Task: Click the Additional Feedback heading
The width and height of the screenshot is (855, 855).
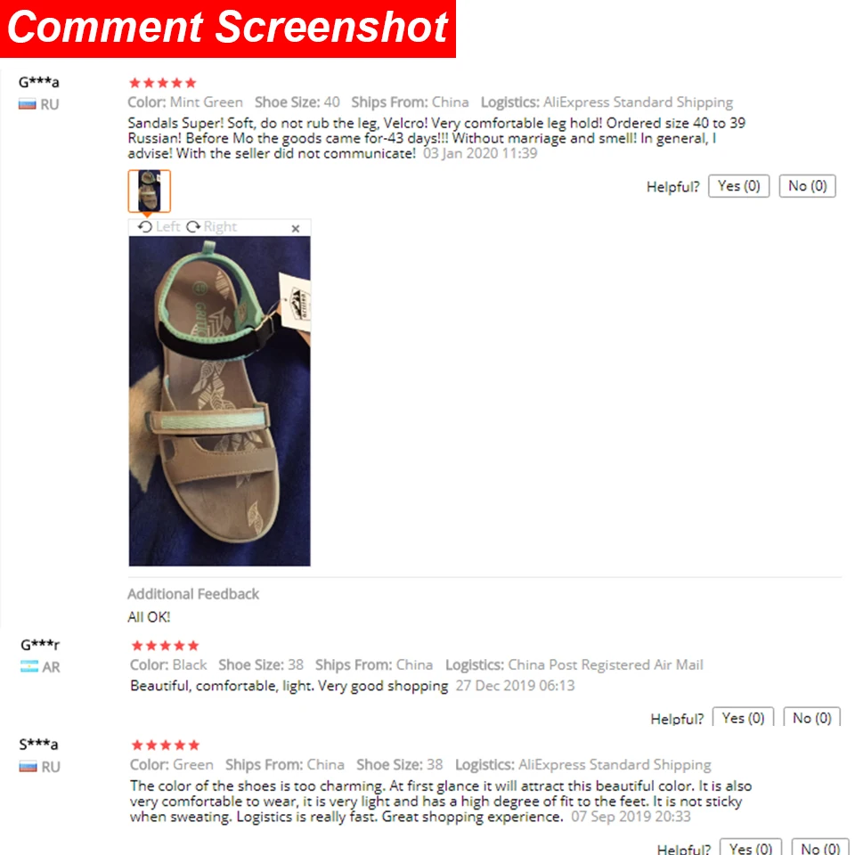Action: tap(193, 594)
